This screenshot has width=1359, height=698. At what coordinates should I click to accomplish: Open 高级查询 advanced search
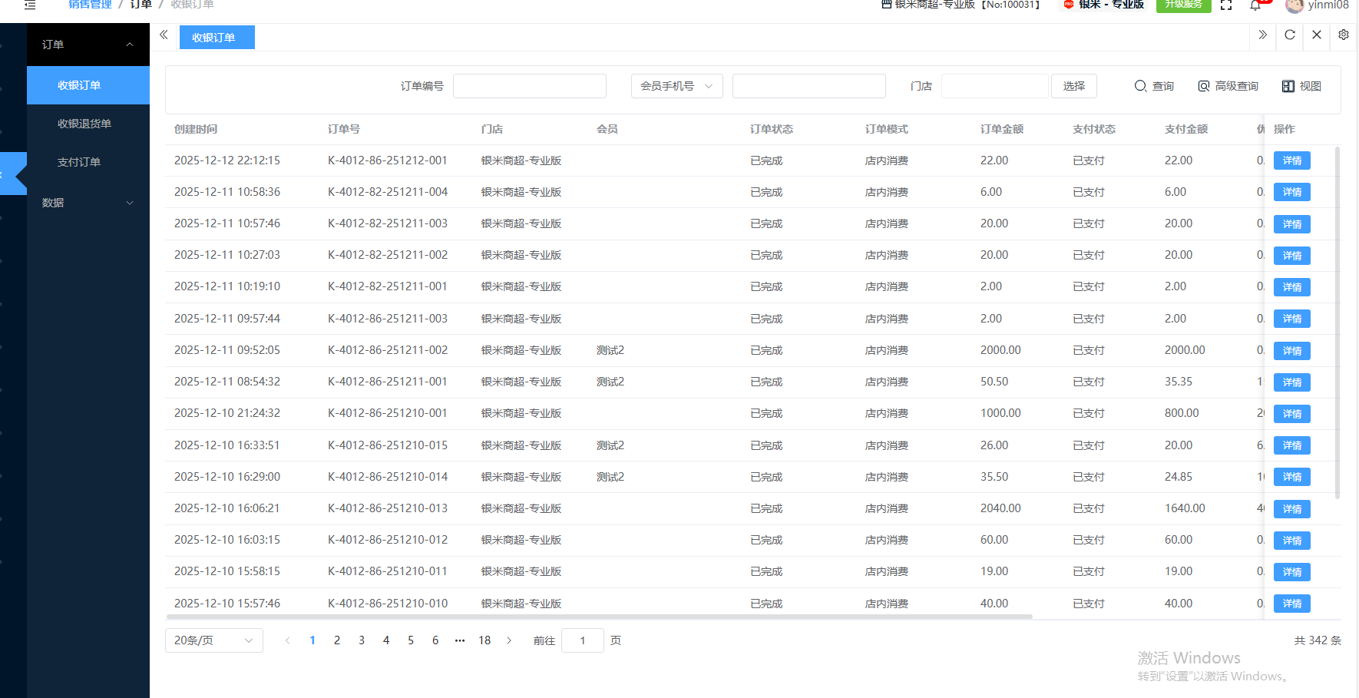point(1228,86)
